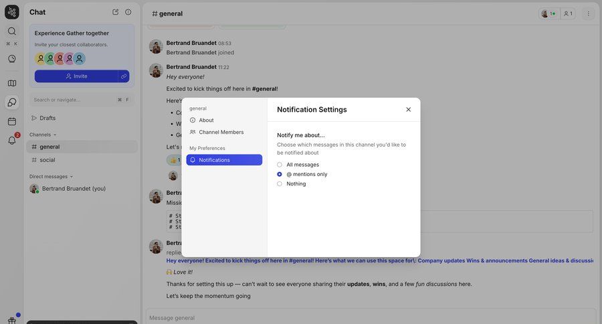602x324 pixels.
Task: Click the Bertrand Bruandet name at 11:22
Action: [191, 67]
